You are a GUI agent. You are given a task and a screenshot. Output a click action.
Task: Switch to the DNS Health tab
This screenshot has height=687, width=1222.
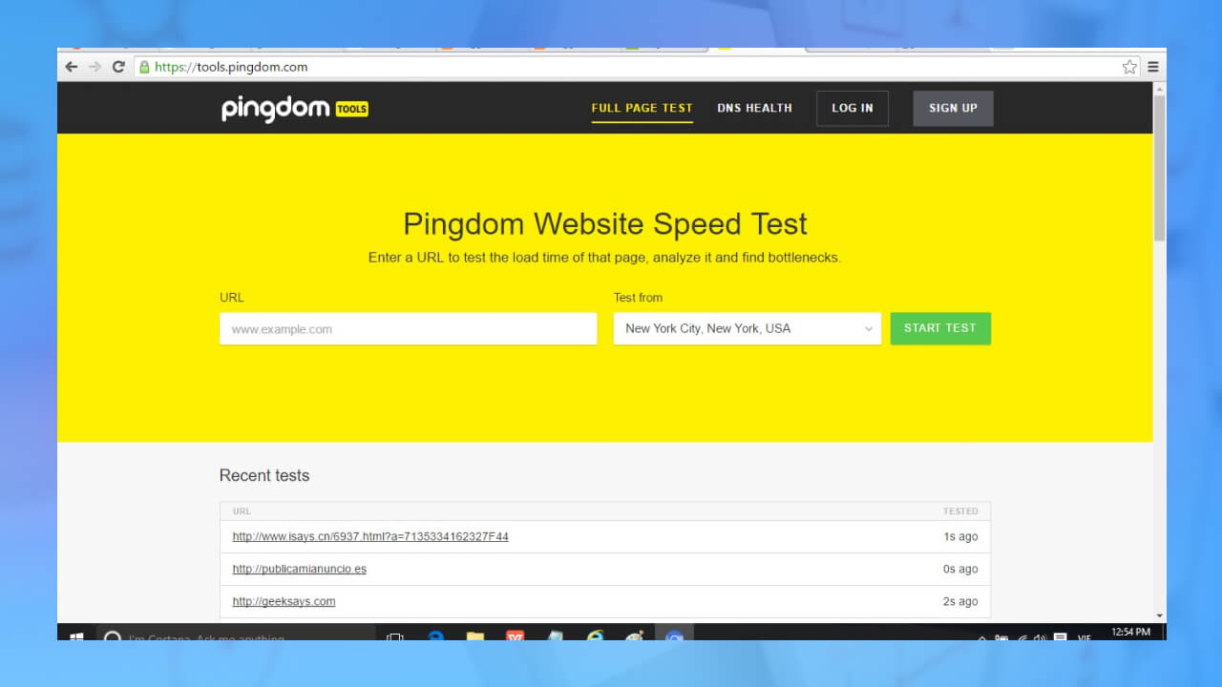[754, 108]
